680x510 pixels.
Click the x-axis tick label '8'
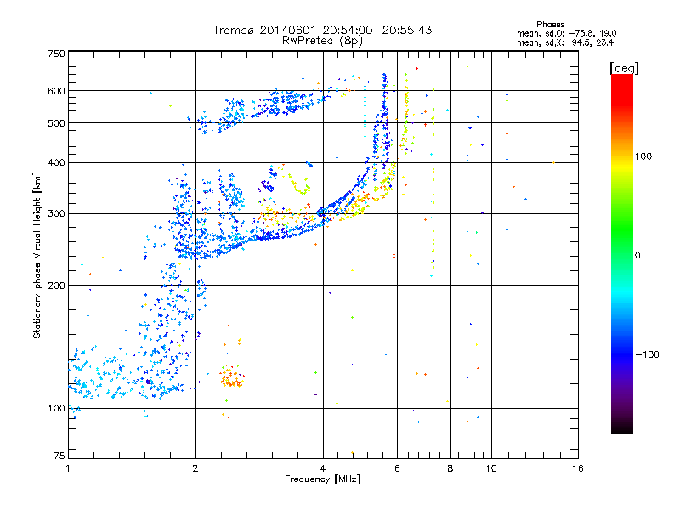pyautogui.click(x=450, y=468)
